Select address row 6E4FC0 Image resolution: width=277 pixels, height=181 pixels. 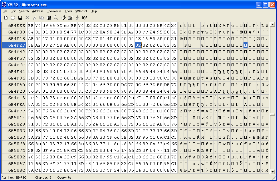pyautogui.click(x=14, y=91)
